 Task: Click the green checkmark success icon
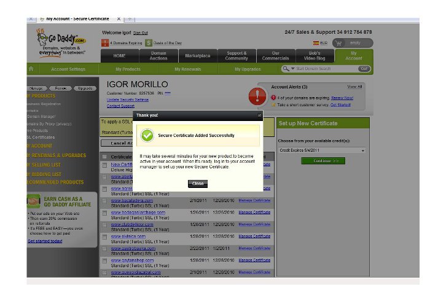(146, 135)
